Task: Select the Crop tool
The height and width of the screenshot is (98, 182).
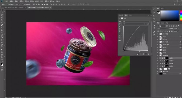Action: [2, 20]
